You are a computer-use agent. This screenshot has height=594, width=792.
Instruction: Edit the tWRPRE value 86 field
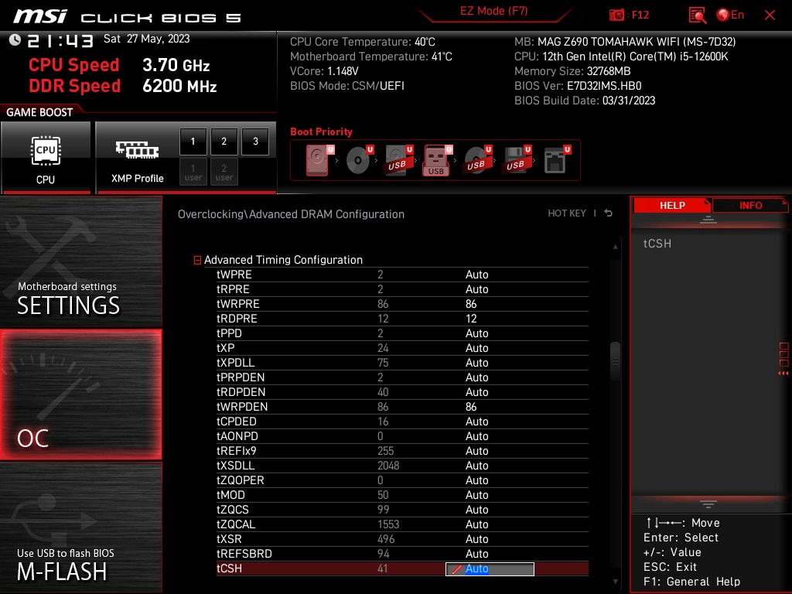pos(471,304)
